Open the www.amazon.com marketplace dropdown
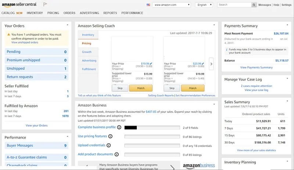The image size is (294, 170). click(x=172, y=5)
